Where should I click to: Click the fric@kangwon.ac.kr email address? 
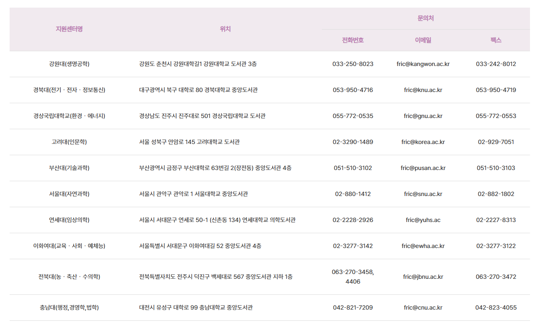(423, 64)
